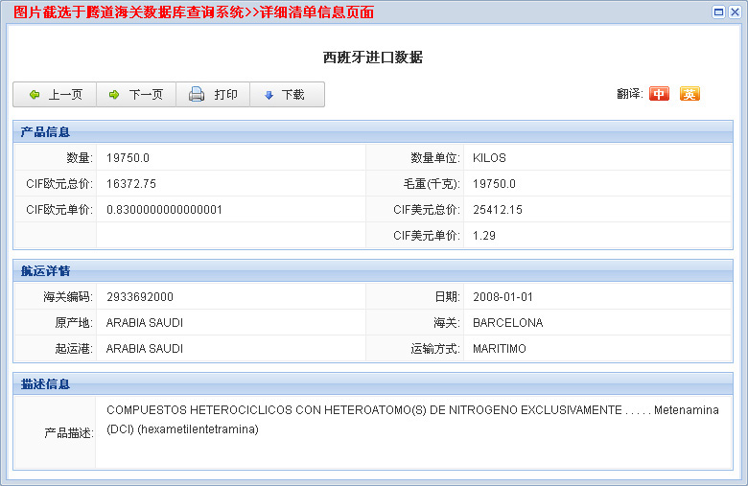Click the BARCELONA customs value
This screenshot has width=748, height=486.
click(x=507, y=323)
